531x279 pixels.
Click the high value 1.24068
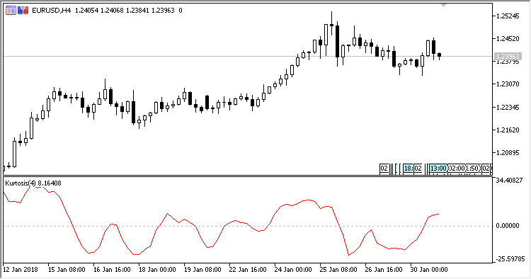tap(112, 11)
